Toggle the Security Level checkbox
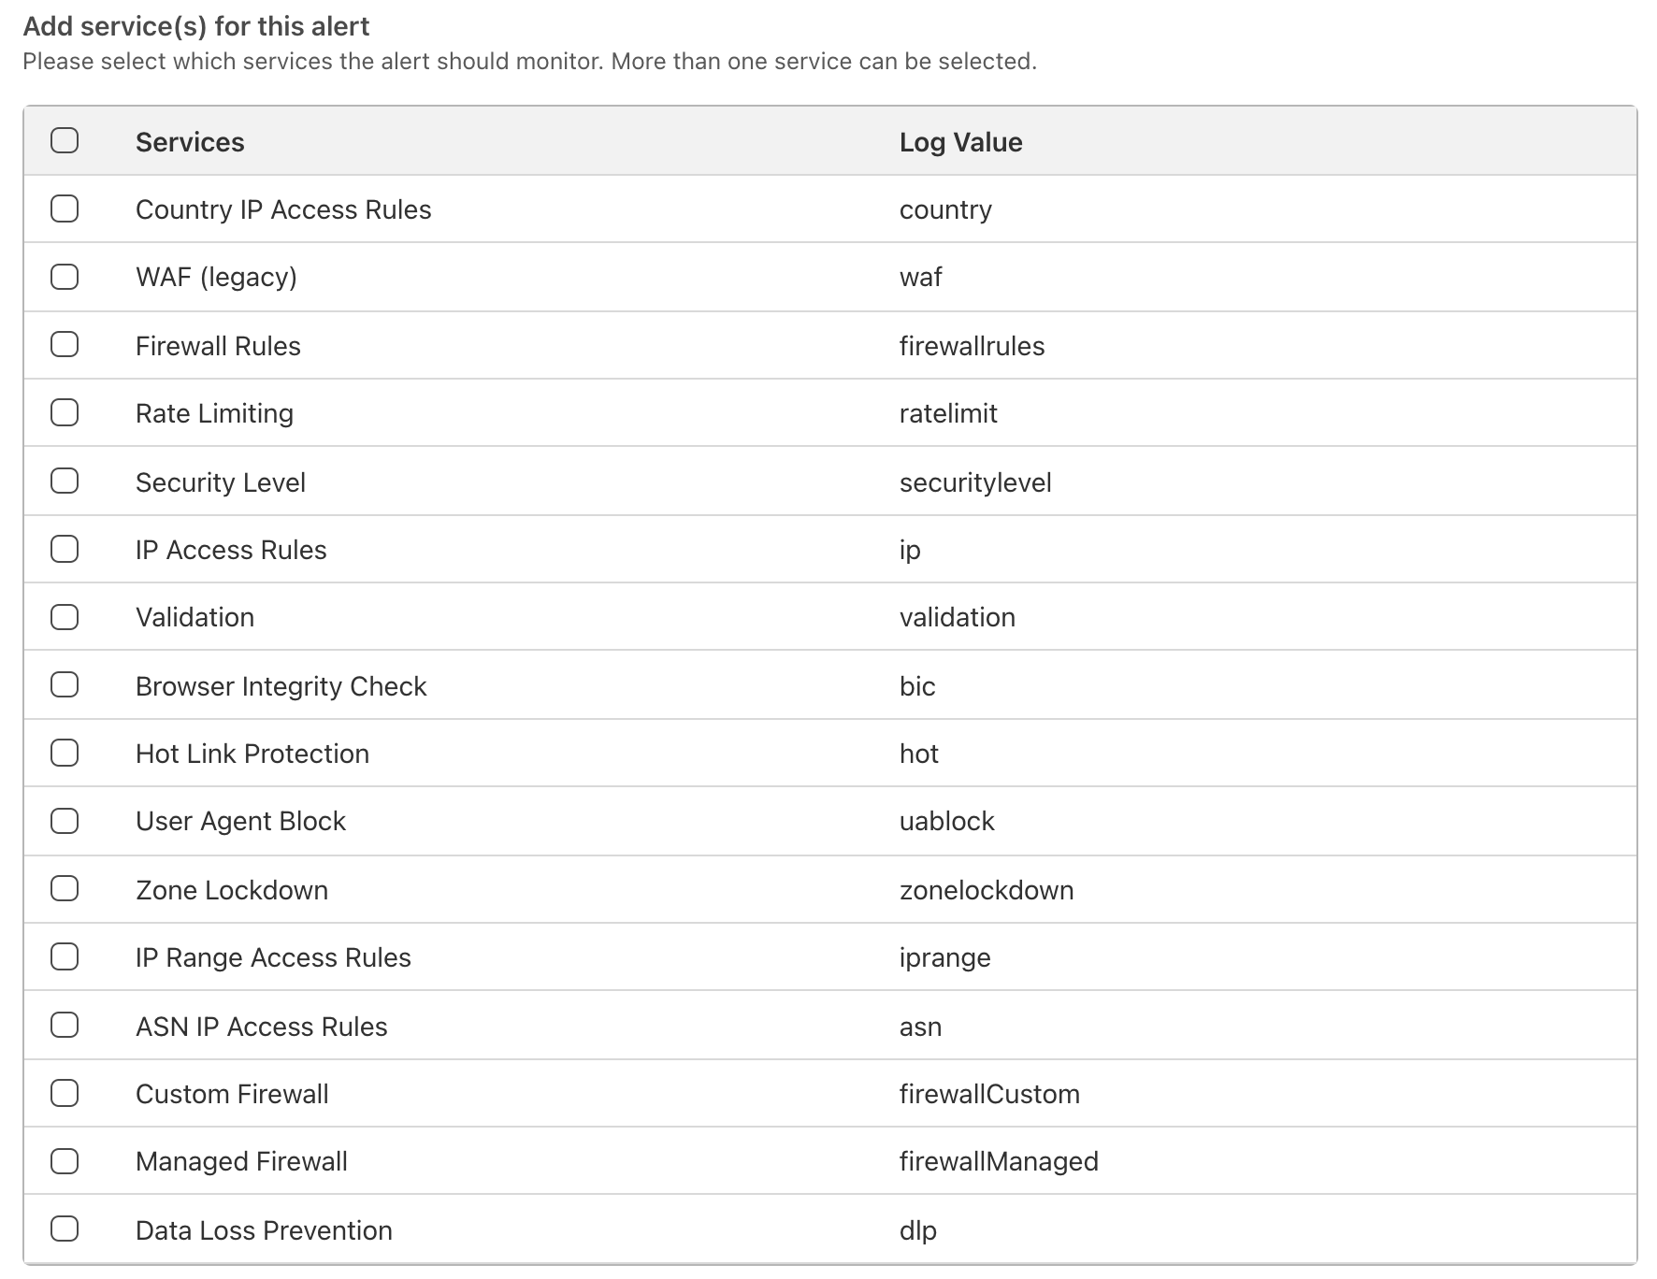The image size is (1657, 1279). coord(65,481)
